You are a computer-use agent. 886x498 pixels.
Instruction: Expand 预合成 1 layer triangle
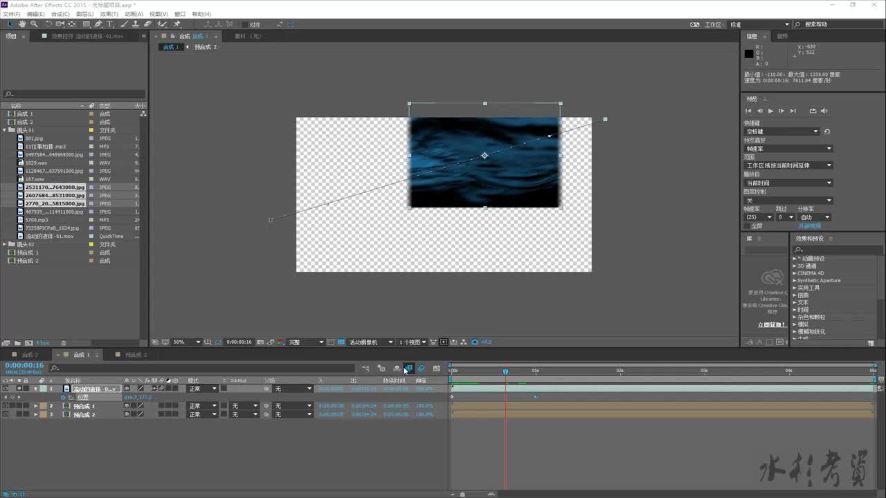pos(35,406)
